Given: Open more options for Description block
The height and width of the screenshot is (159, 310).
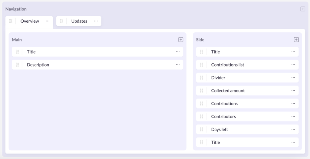Looking at the screenshot, I should click(178, 65).
